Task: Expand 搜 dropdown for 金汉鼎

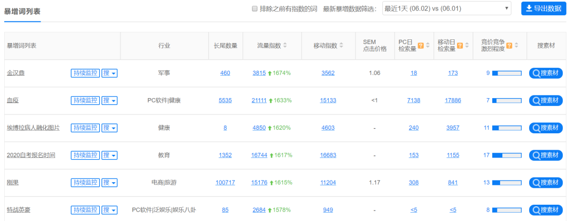Action: tap(109, 73)
